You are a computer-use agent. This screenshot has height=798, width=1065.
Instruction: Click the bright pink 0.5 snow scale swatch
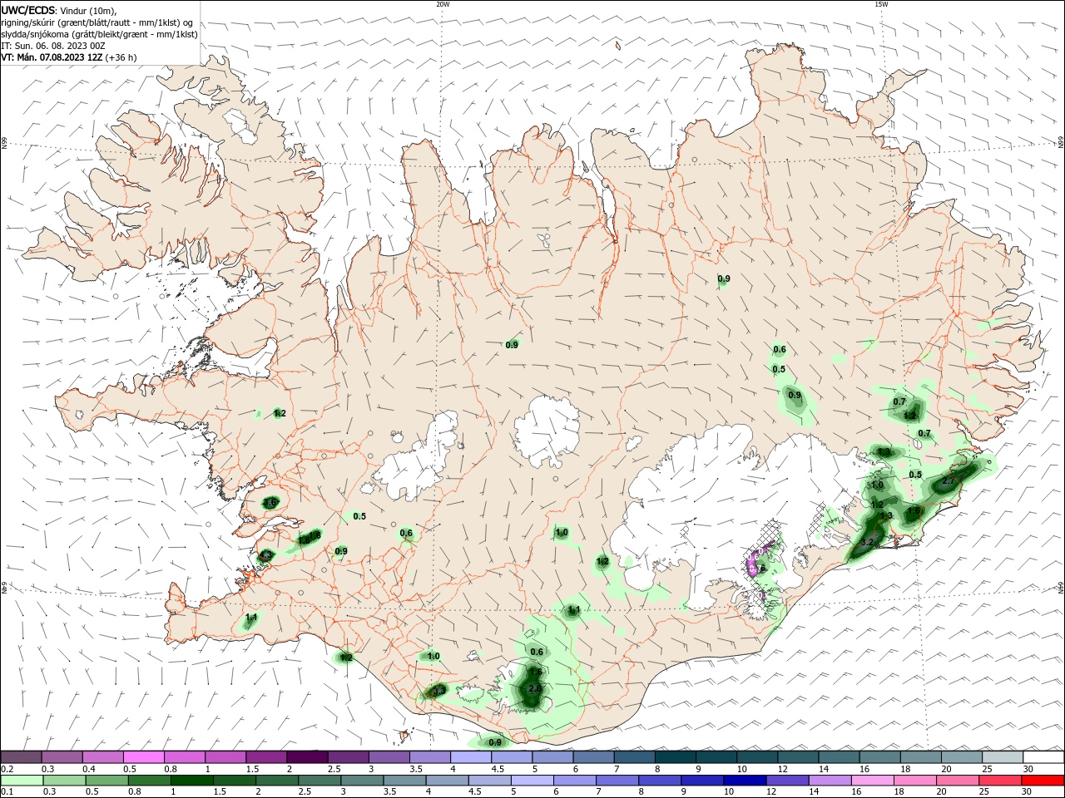(143, 757)
